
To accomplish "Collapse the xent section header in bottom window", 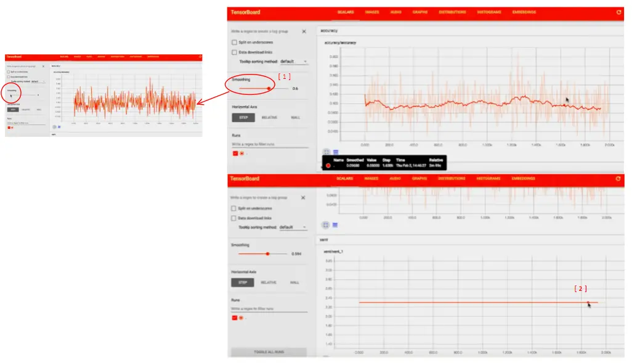I will (x=469, y=240).
